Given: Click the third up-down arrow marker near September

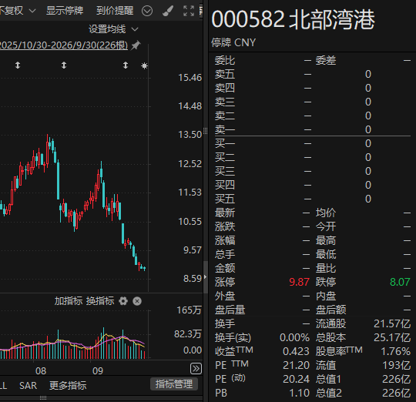Looking at the screenshot, I should (126, 65).
